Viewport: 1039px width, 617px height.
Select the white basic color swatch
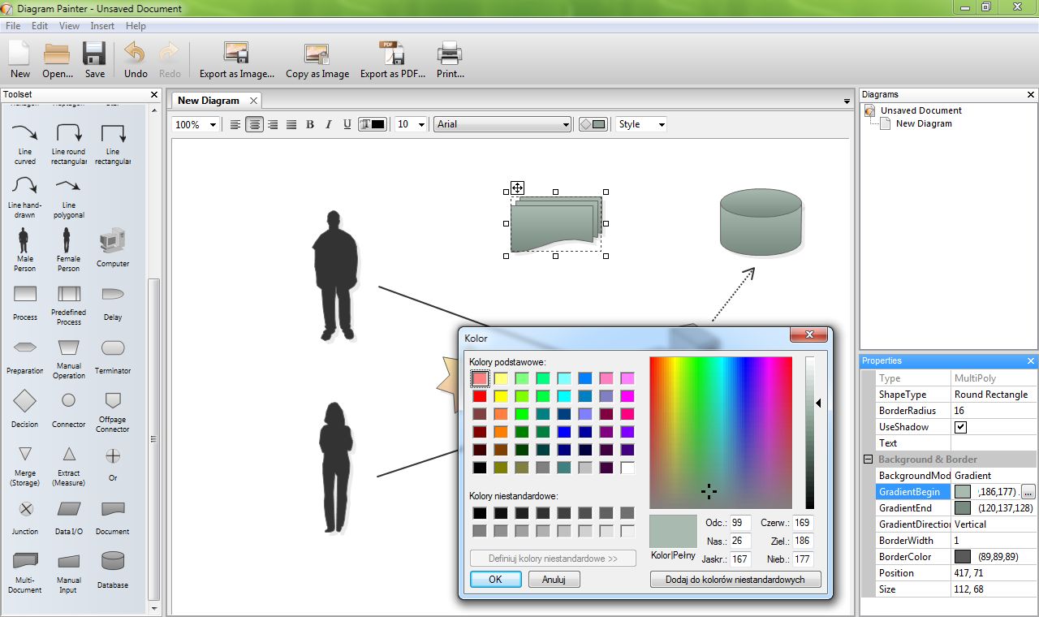(627, 468)
